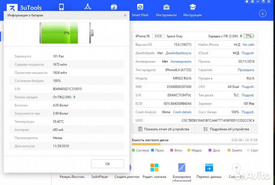This screenshot has height=185, width=275.
Task: Click the ringtones and wallpapers music icon
Action: click(x=114, y=7)
